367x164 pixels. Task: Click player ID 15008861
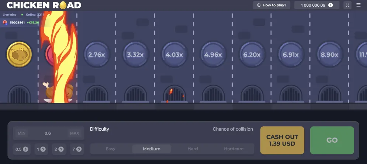(17, 23)
